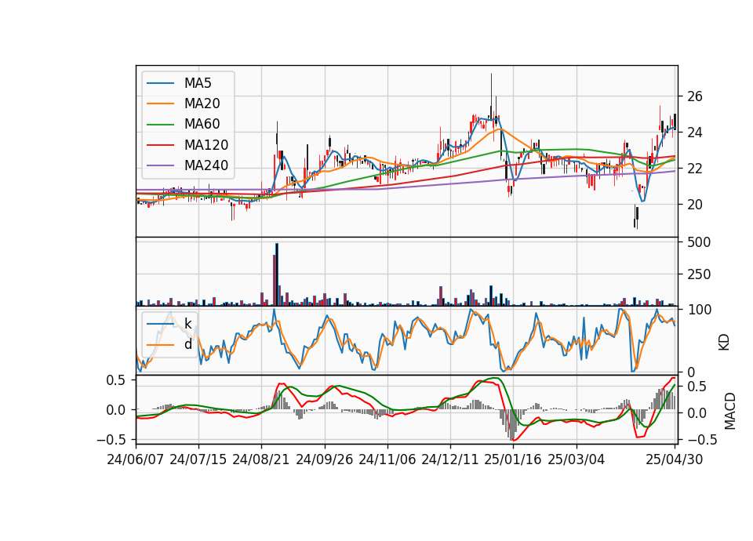This screenshot has height=541, width=753.
Task: Click the MA60 legend label
Action: 202,125
